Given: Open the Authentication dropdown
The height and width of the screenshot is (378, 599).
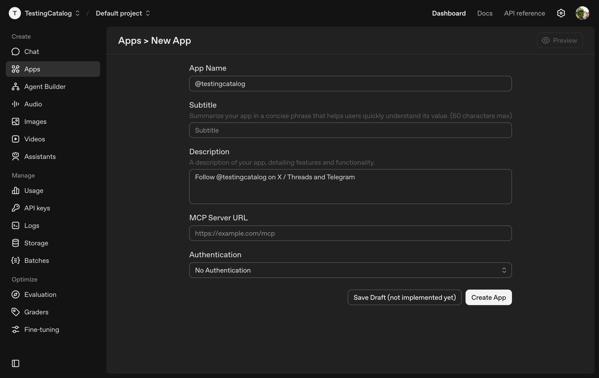Looking at the screenshot, I should [350, 270].
